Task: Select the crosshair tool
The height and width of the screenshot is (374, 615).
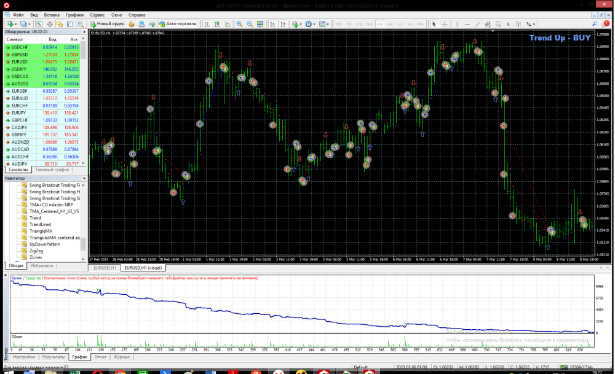Action: [445, 24]
